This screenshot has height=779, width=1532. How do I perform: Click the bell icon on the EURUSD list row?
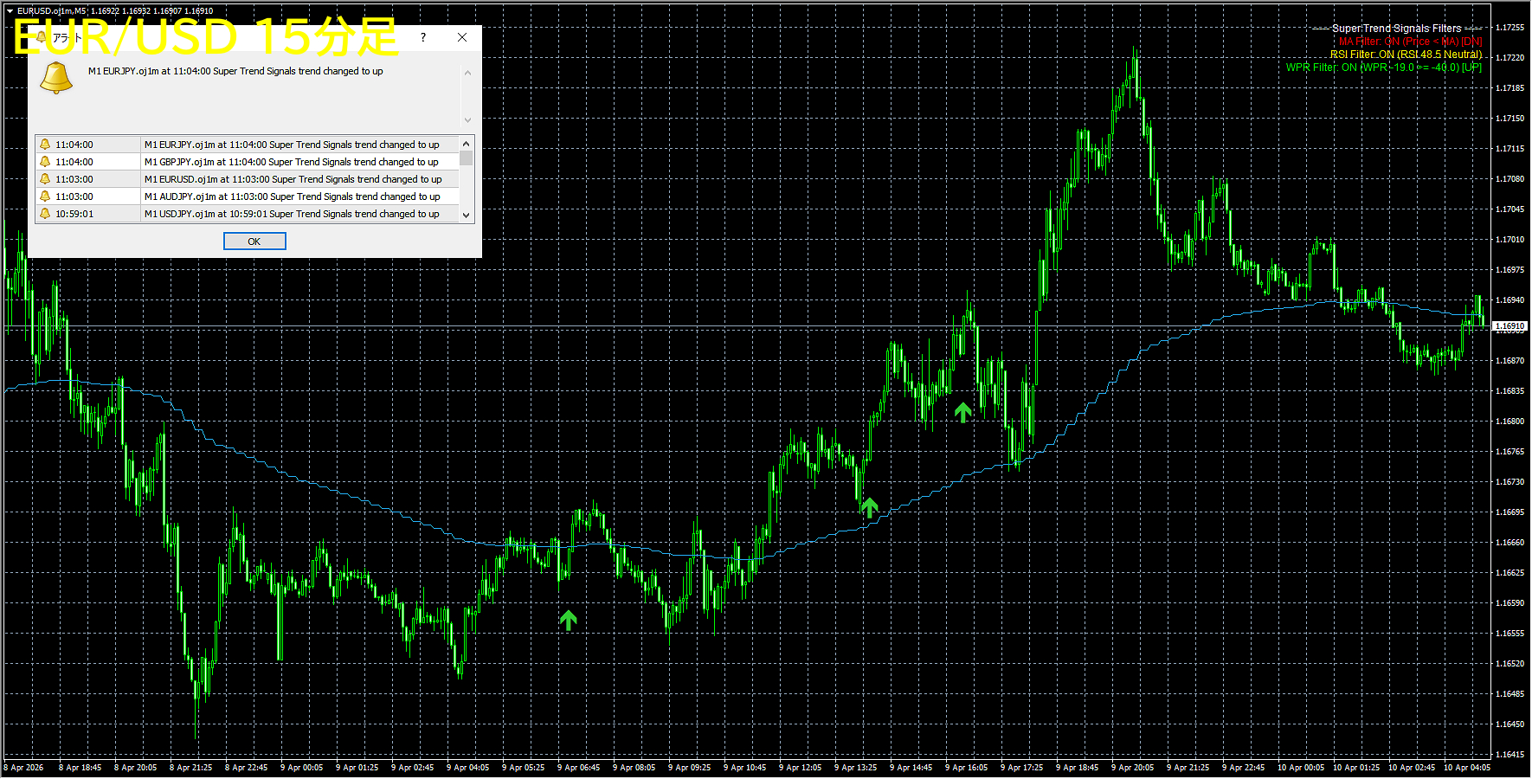tap(45, 179)
